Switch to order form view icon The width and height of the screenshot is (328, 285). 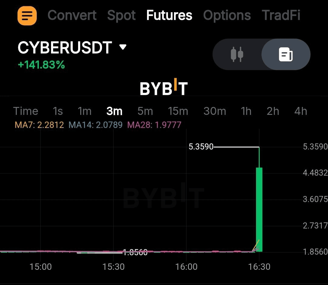pos(286,54)
